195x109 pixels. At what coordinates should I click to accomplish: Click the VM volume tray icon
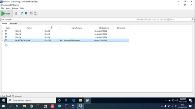click(x=177, y=100)
